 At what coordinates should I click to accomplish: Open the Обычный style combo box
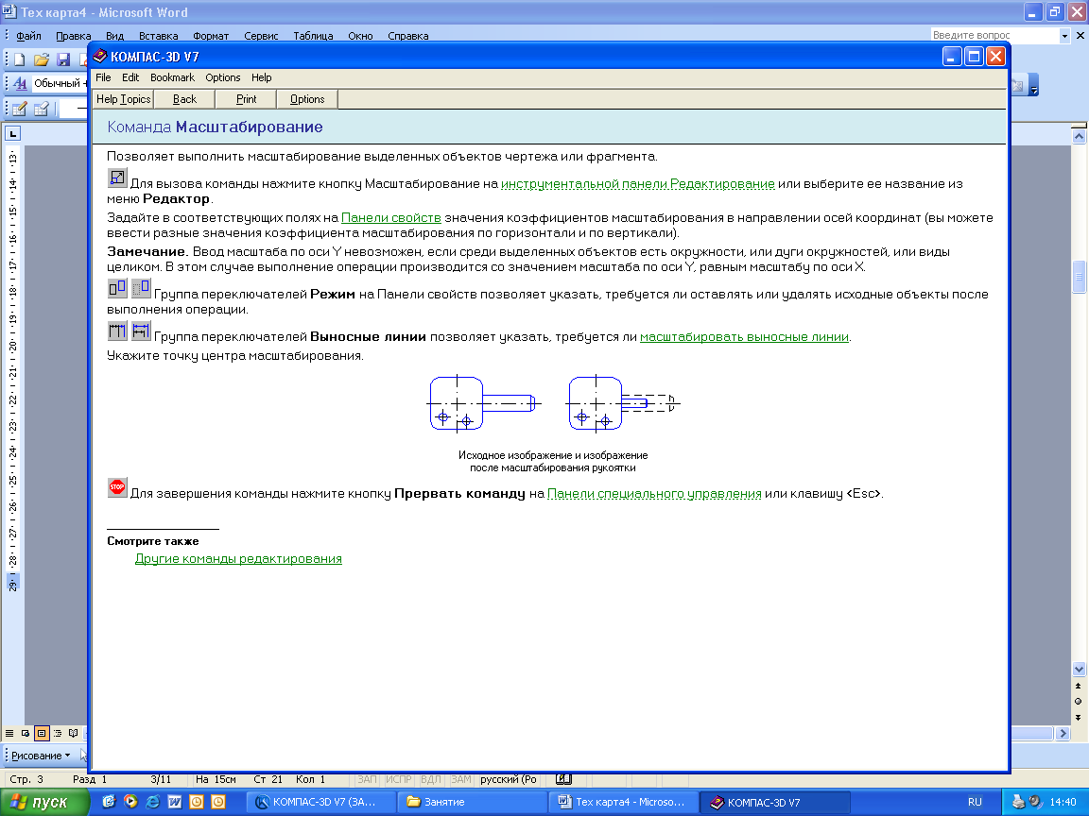60,84
